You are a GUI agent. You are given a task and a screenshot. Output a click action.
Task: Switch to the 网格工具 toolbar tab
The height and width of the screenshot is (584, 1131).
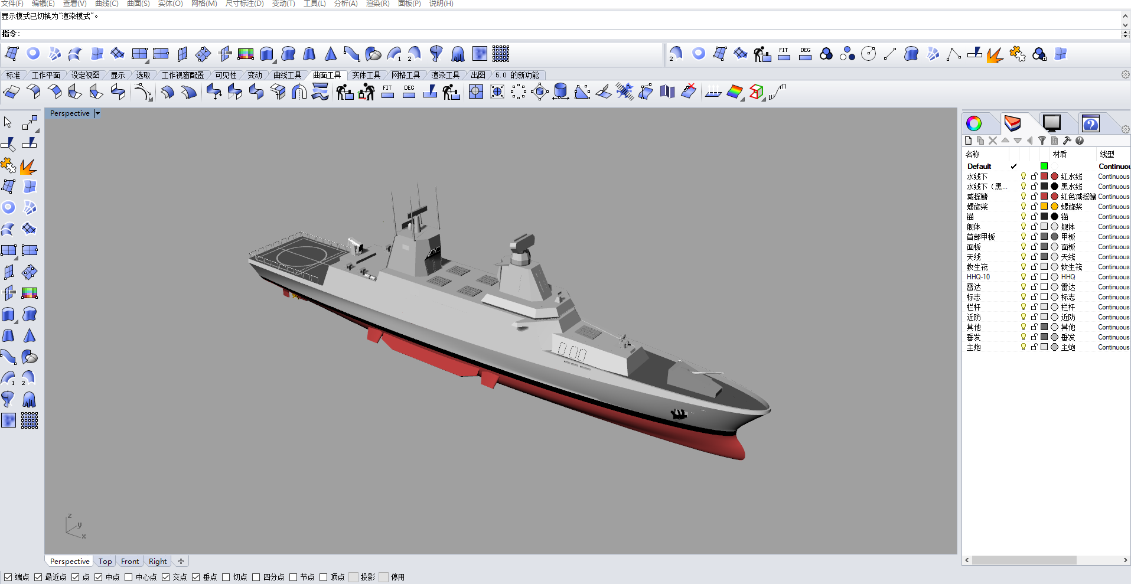click(x=406, y=75)
